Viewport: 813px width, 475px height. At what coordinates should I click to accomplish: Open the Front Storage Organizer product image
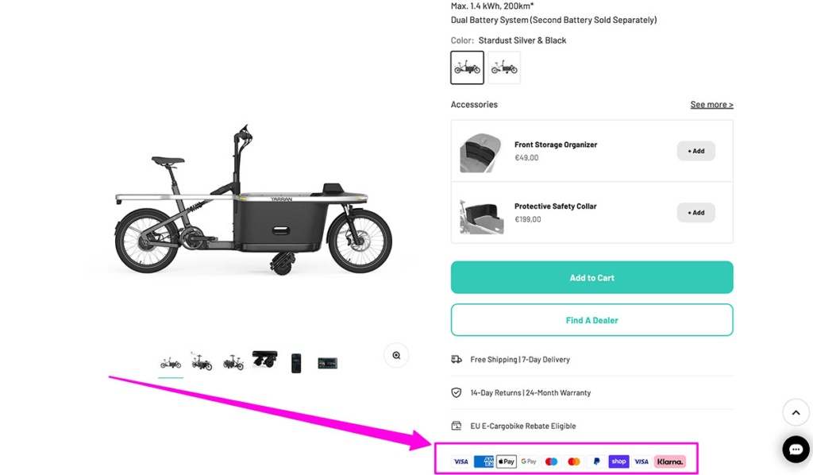point(480,151)
